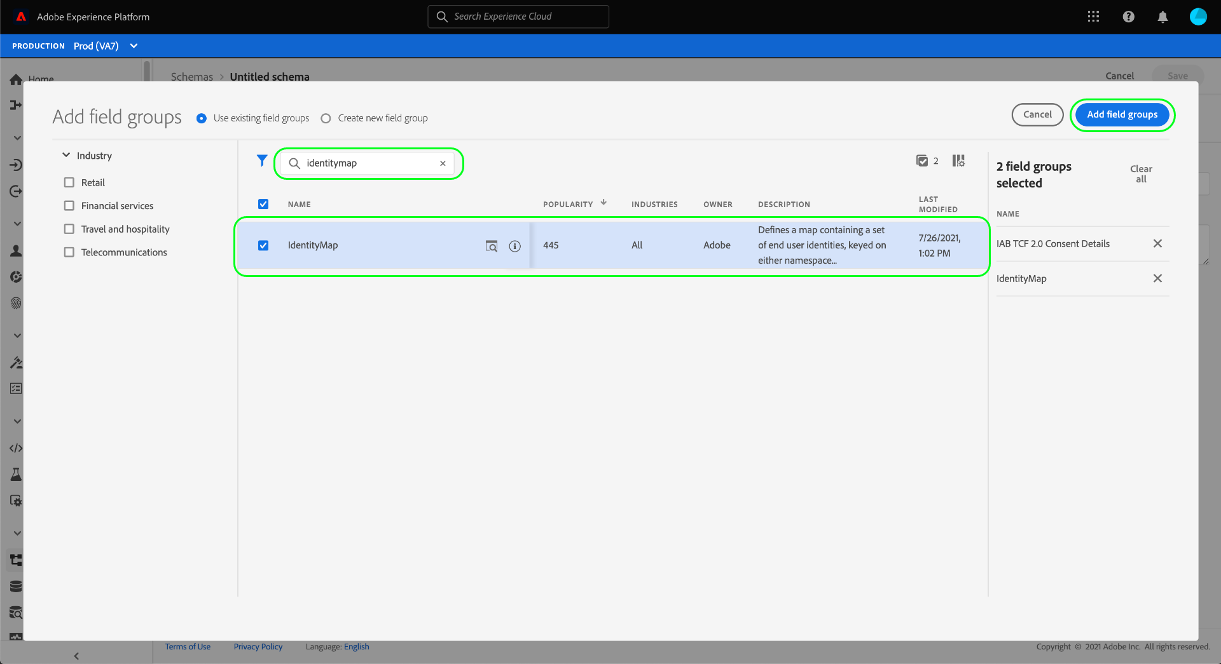Remove IdentityMap from the selected list
This screenshot has width=1221, height=664.
(1157, 278)
